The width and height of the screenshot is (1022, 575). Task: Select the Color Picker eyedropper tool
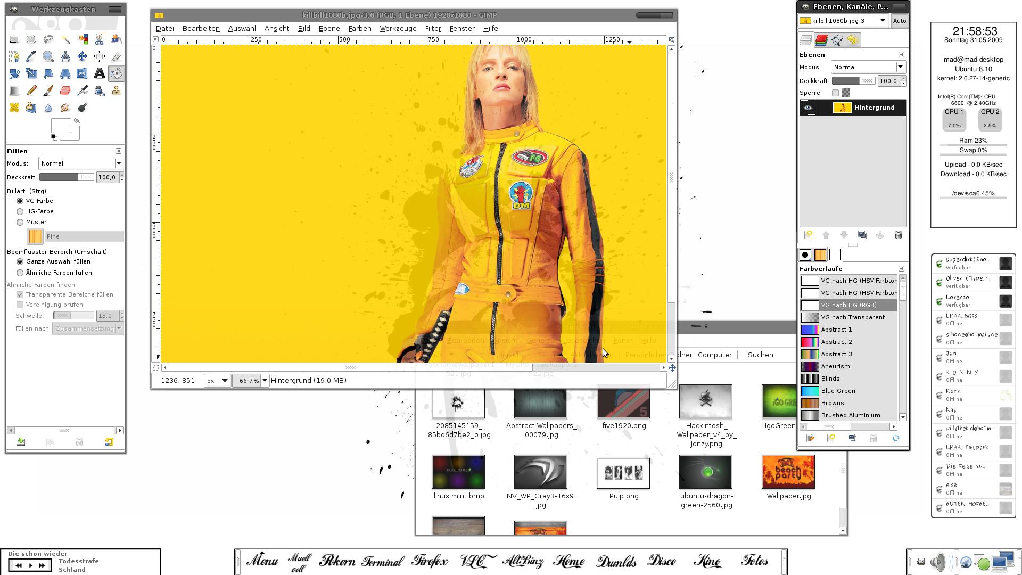pyautogui.click(x=31, y=56)
